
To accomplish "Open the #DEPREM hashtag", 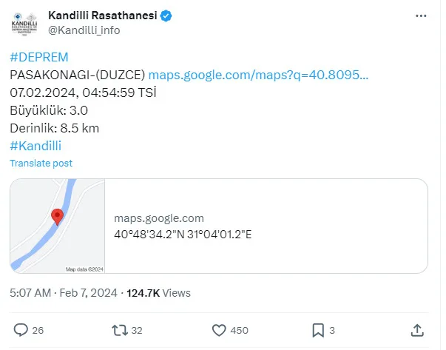I will coord(39,57).
